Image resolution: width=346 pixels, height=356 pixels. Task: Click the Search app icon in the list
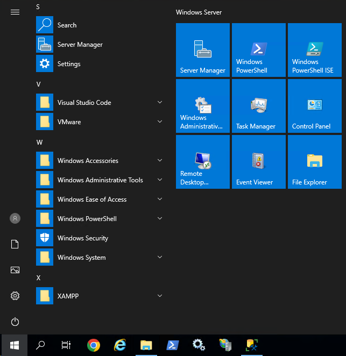point(45,25)
